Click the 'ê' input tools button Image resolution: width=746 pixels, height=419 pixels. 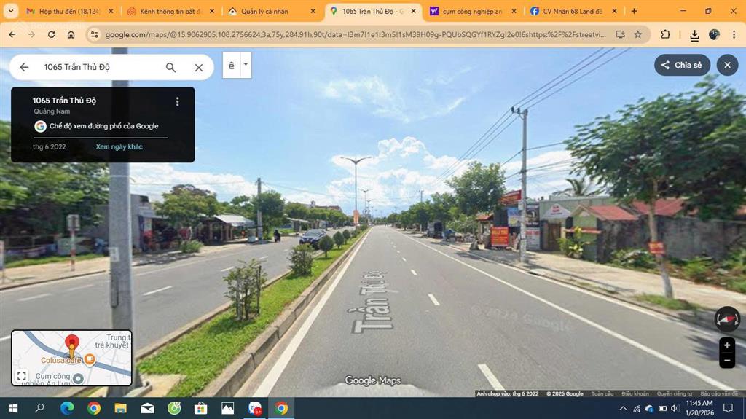[232, 66]
